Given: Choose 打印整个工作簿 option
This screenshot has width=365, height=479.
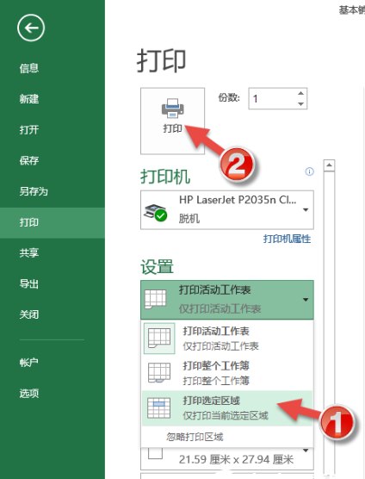Looking at the screenshot, I should coord(227,373).
